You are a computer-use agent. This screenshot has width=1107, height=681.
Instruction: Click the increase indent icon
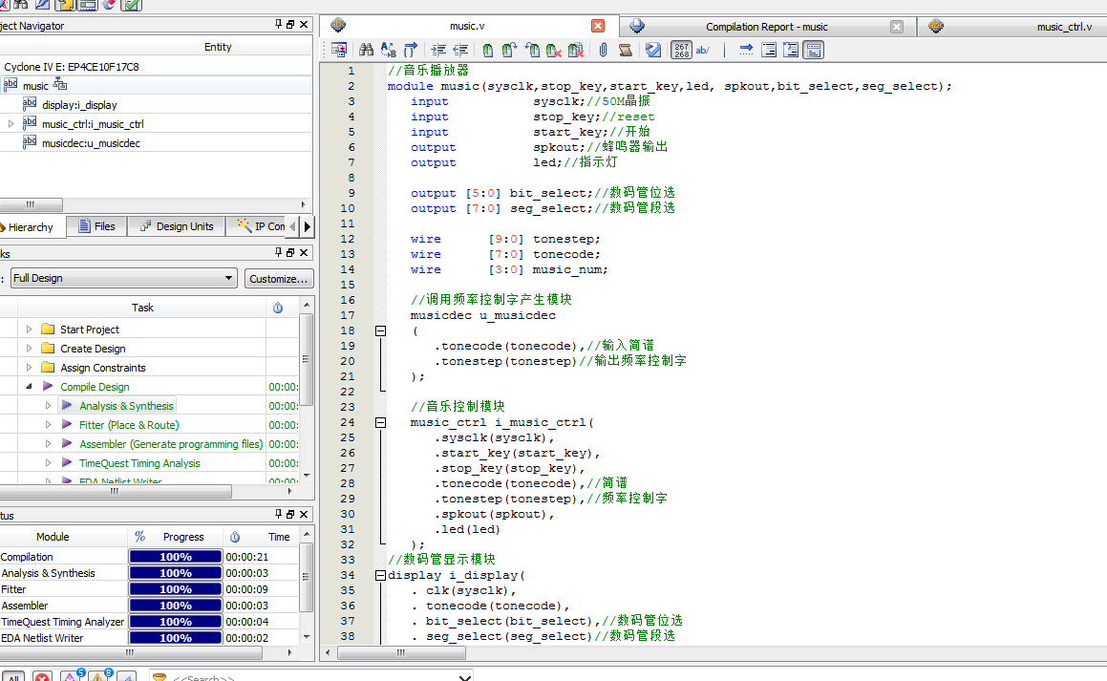(438, 50)
